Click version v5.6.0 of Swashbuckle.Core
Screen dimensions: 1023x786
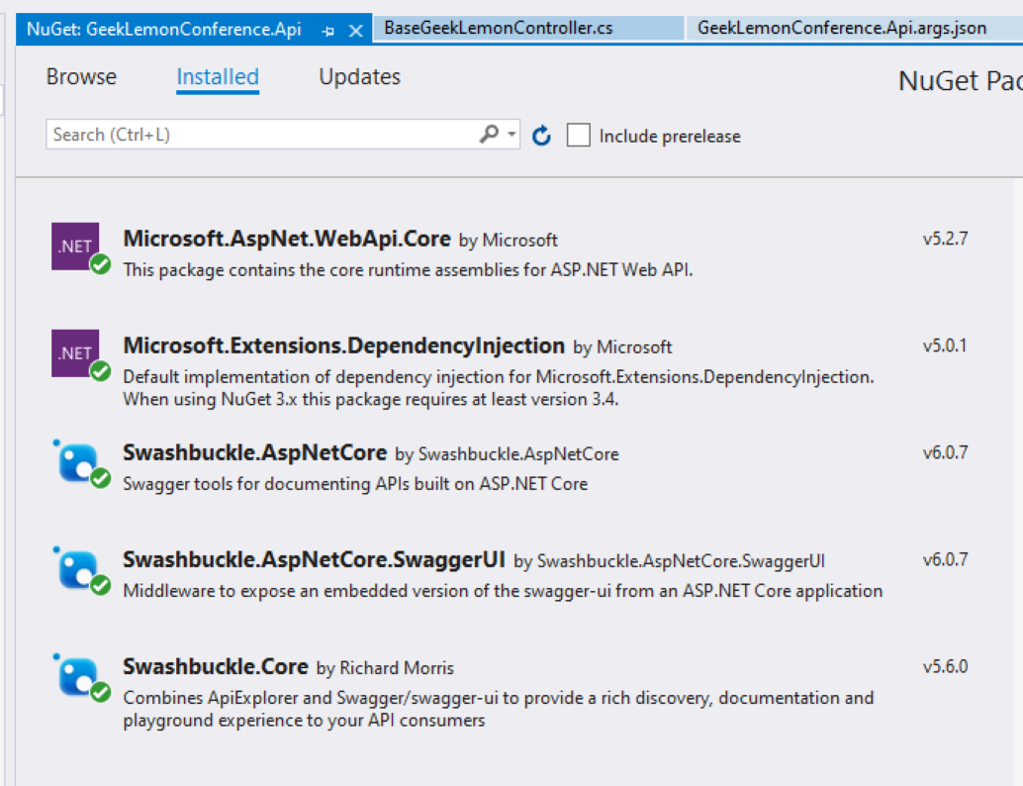click(x=945, y=666)
